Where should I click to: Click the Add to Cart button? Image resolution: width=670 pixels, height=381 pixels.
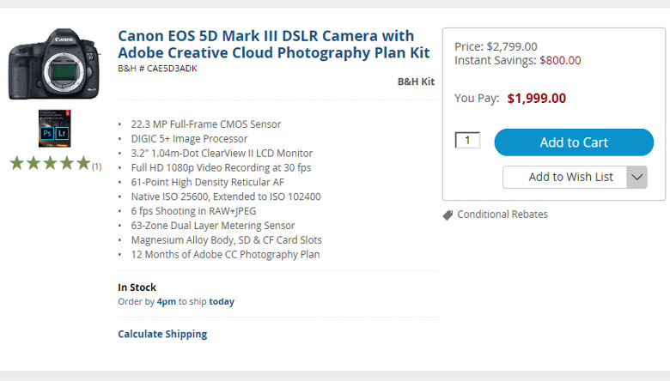coord(573,142)
